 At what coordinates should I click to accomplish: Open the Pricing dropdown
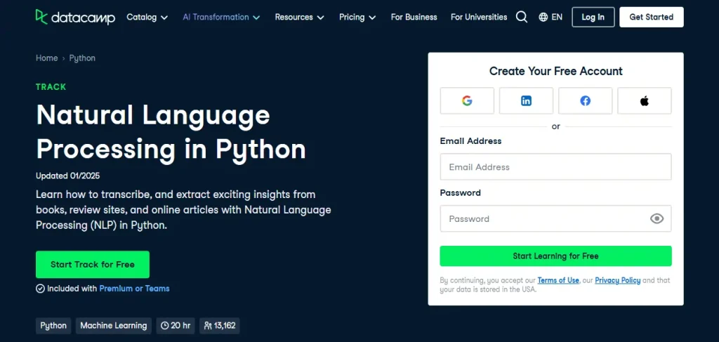[x=357, y=17]
